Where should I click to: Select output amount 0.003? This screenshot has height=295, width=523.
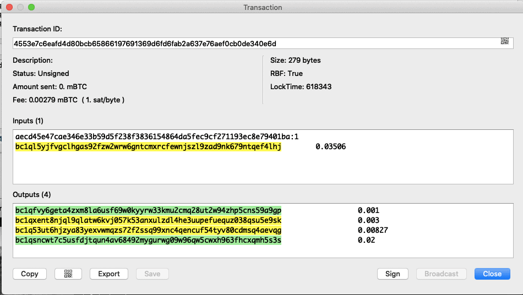[368, 220]
